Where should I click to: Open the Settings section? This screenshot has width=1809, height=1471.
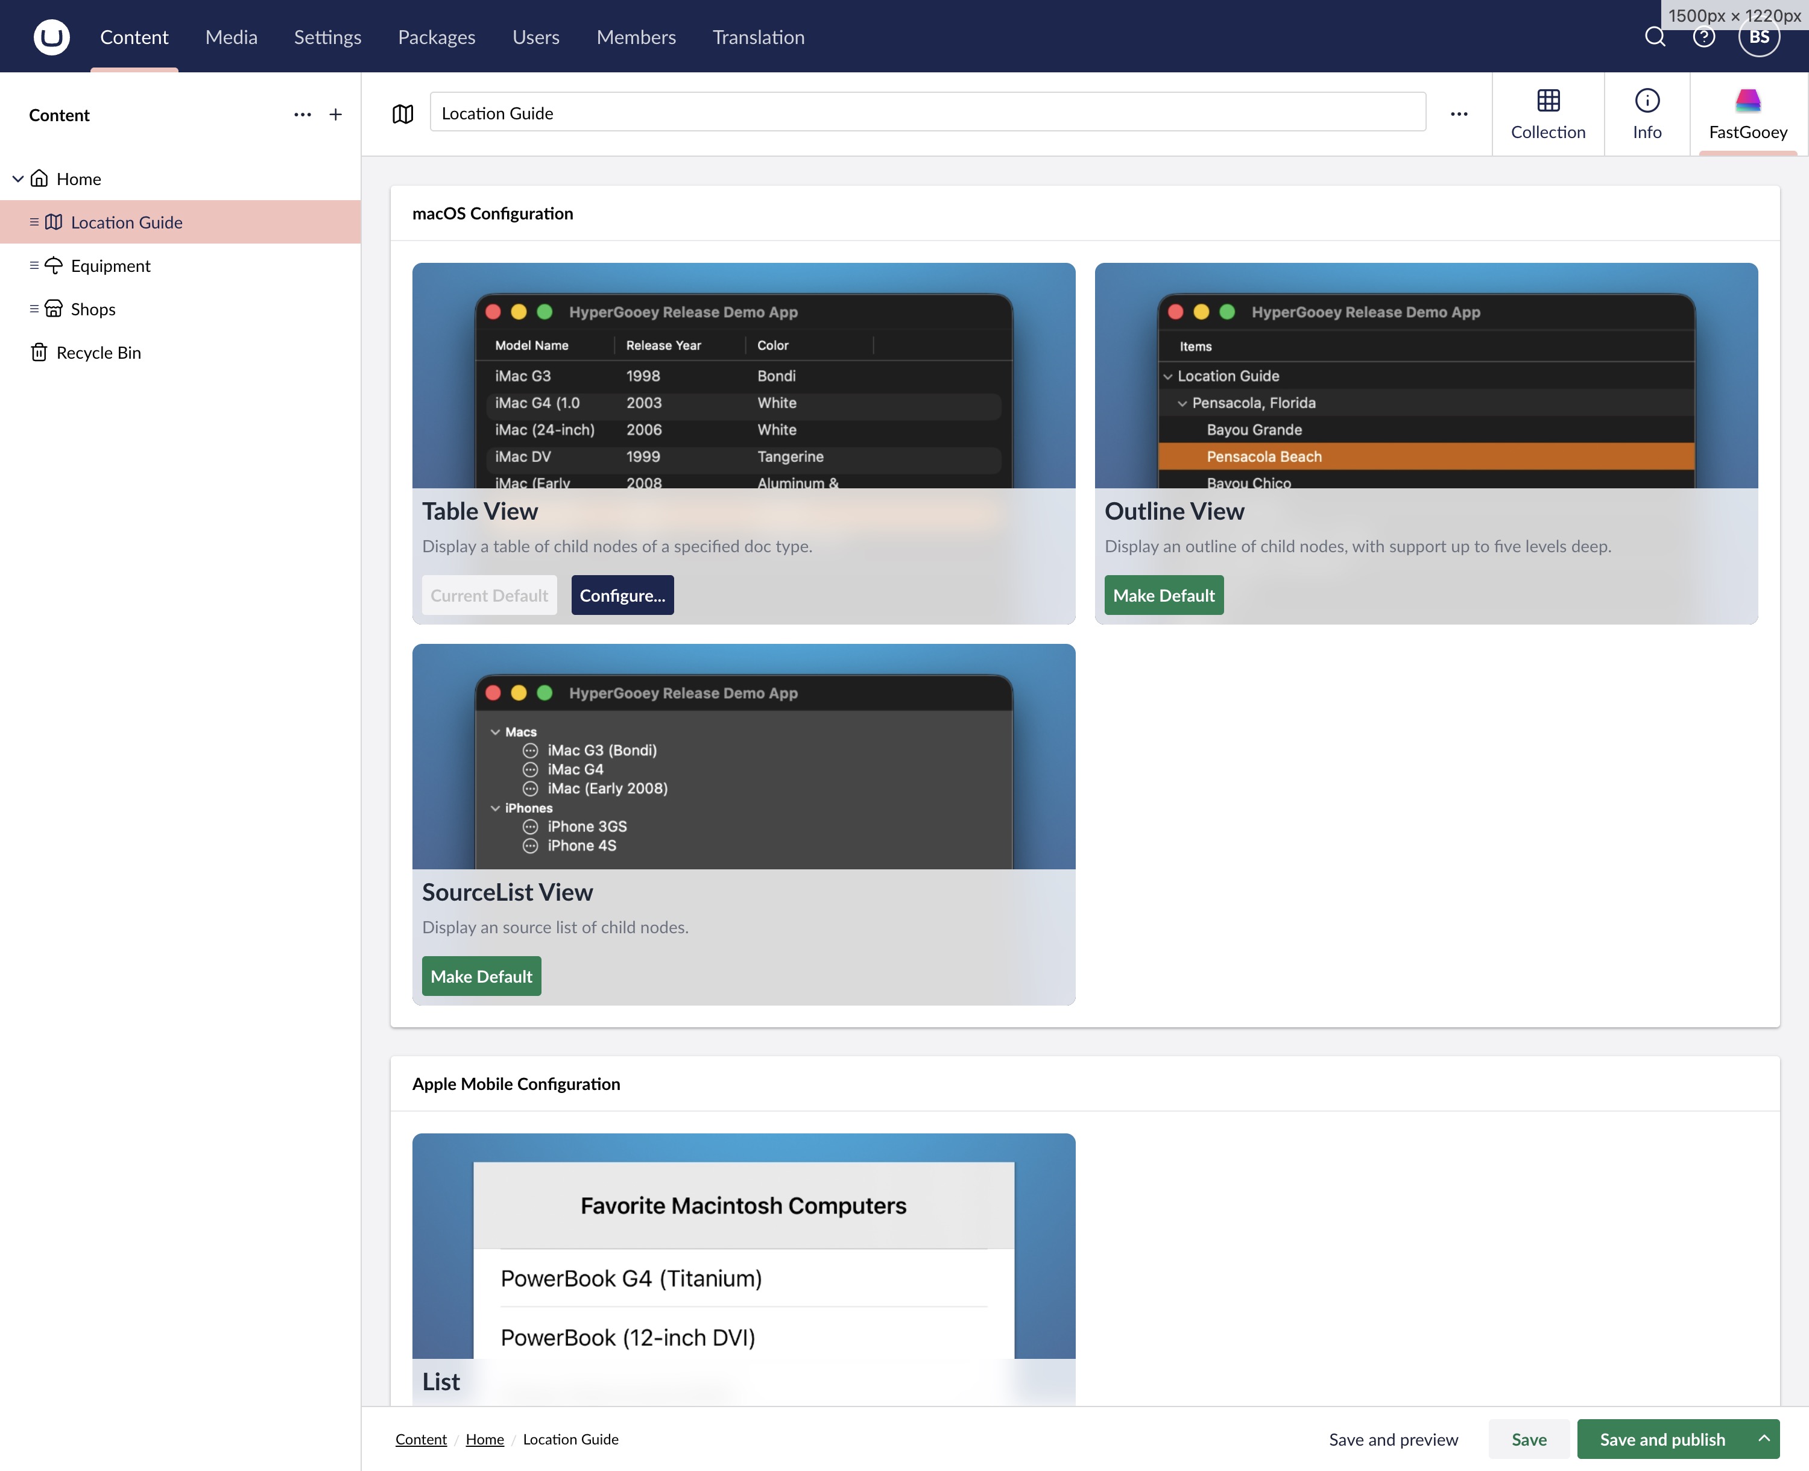327,37
